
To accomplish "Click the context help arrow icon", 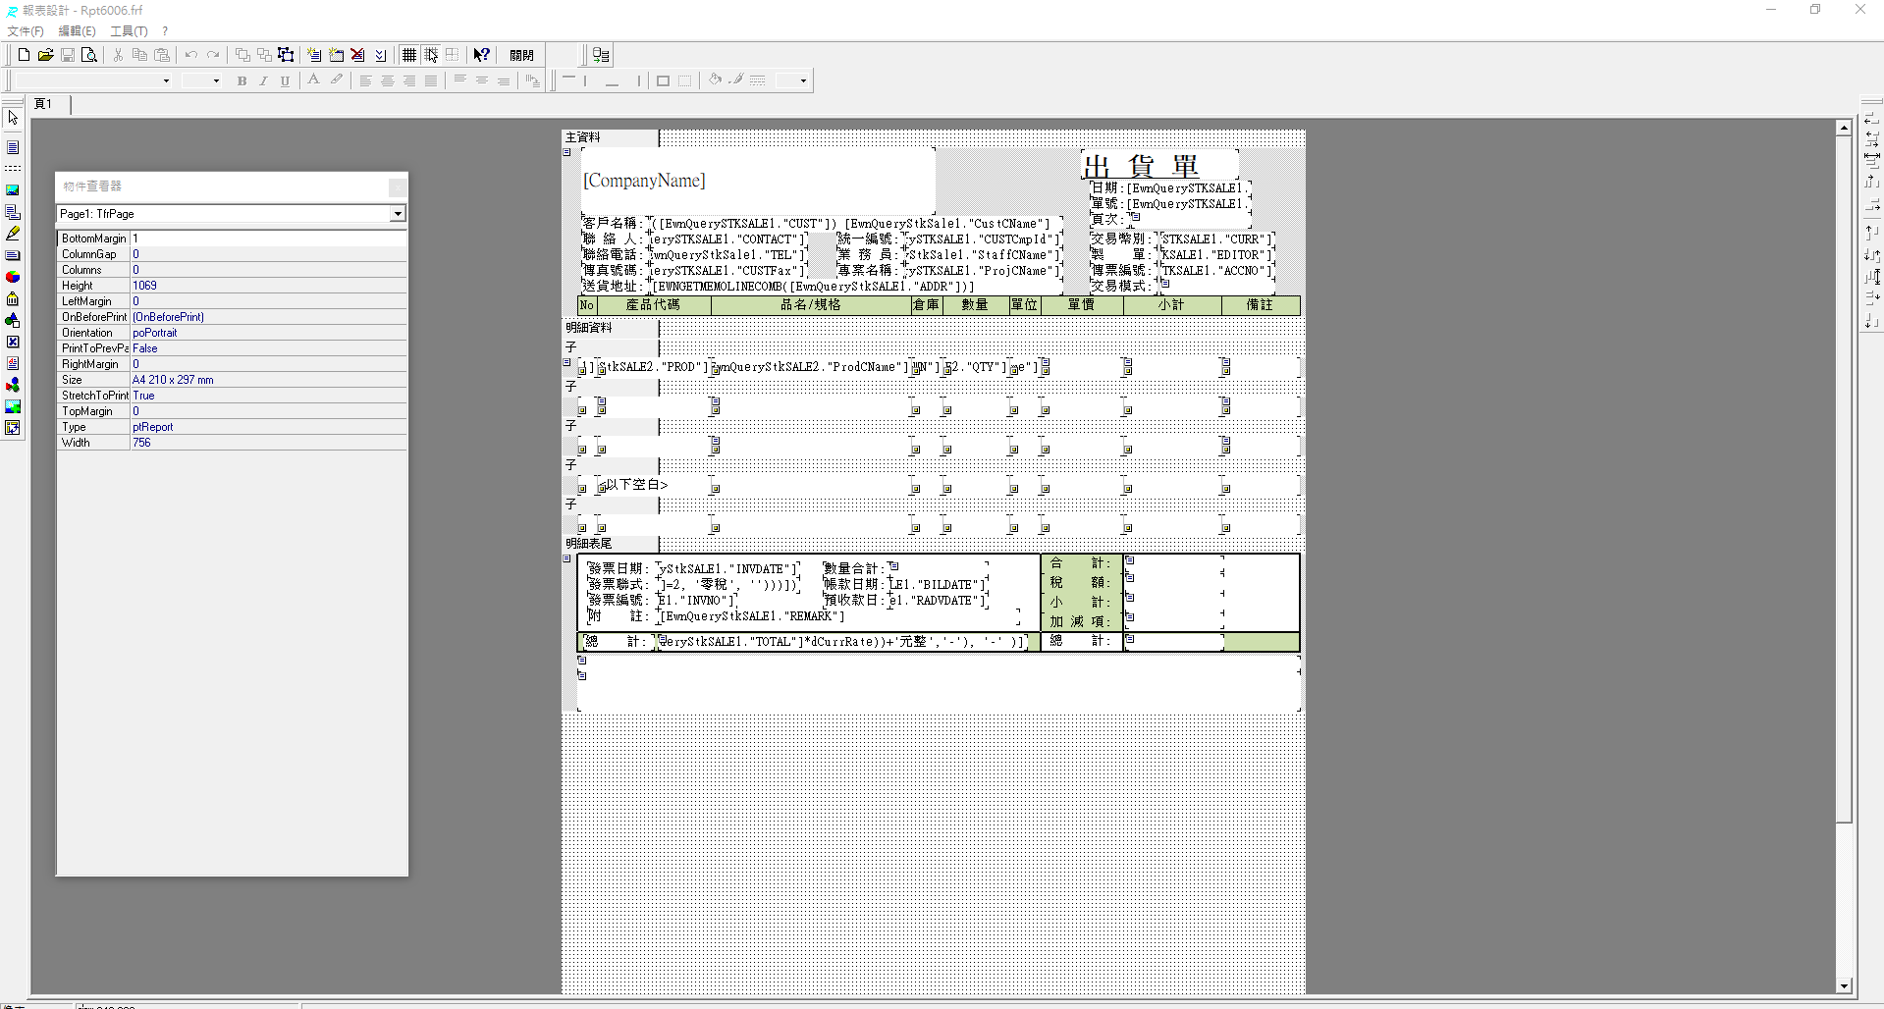I will click(481, 55).
